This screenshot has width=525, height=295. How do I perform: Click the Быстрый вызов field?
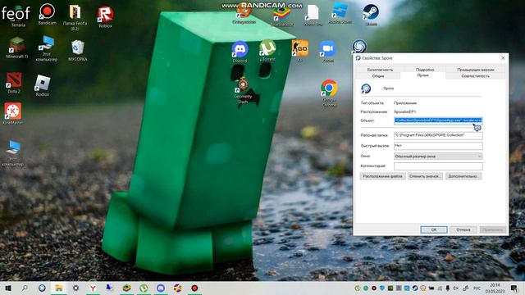(x=438, y=146)
